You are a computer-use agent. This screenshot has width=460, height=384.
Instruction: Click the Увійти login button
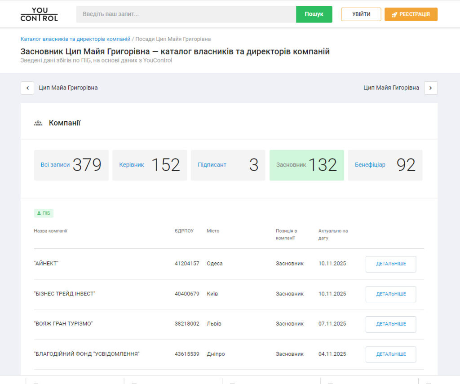pyautogui.click(x=361, y=14)
